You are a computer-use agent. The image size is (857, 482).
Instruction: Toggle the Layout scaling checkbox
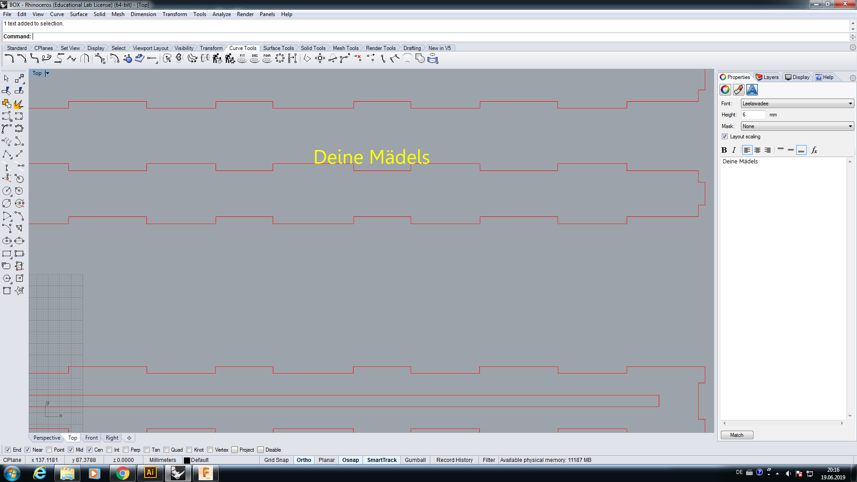point(725,137)
